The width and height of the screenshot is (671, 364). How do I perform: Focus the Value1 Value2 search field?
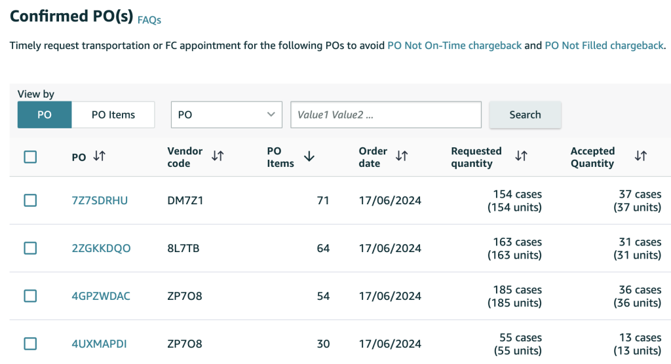coord(386,115)
